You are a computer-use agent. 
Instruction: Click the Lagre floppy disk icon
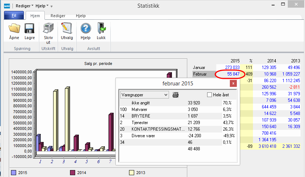pos(29,28)
